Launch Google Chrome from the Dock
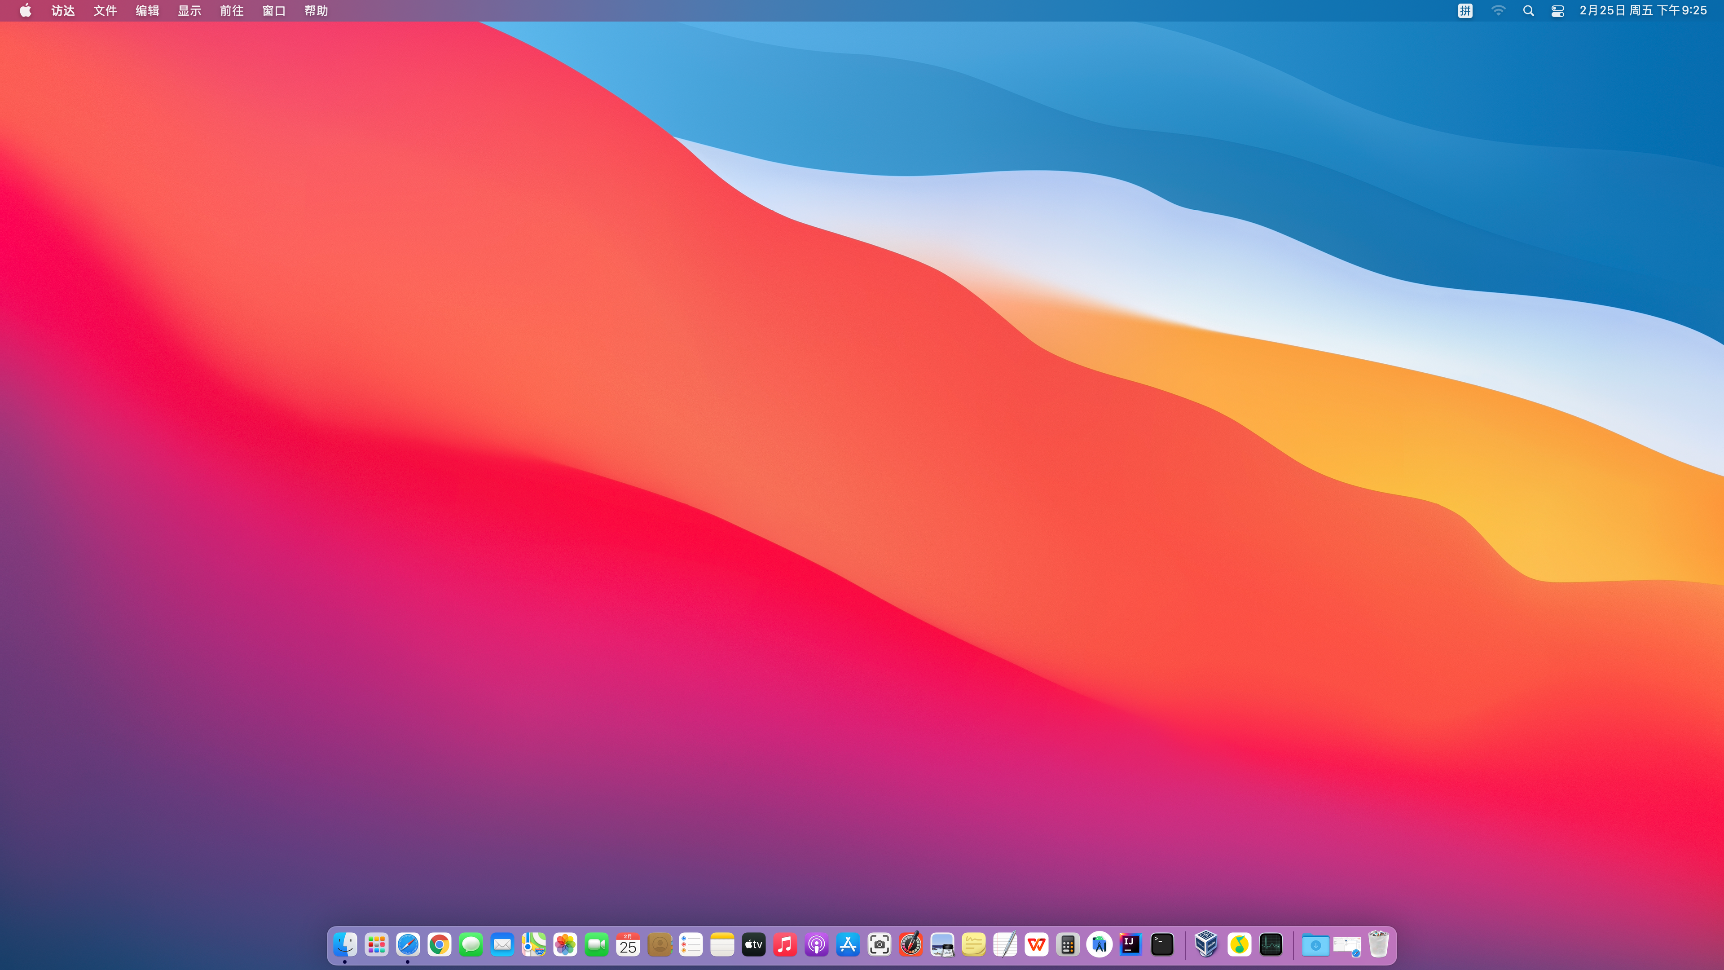The width and height of the screenshot is (1724, 970). (440, 944)
